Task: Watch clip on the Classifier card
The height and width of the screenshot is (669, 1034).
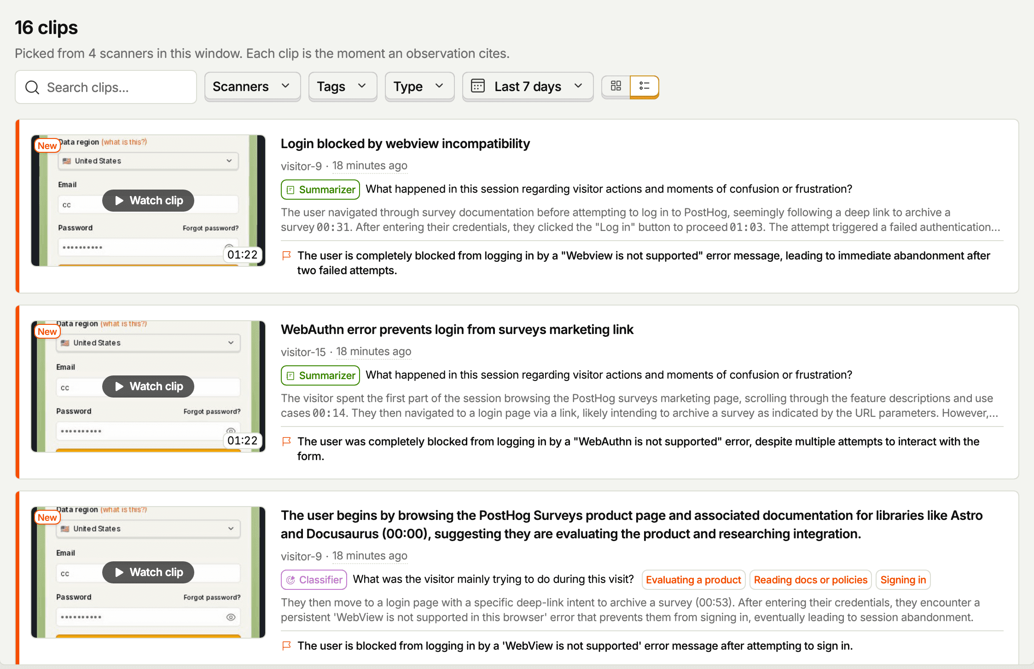Action: [x=148, y=572]
